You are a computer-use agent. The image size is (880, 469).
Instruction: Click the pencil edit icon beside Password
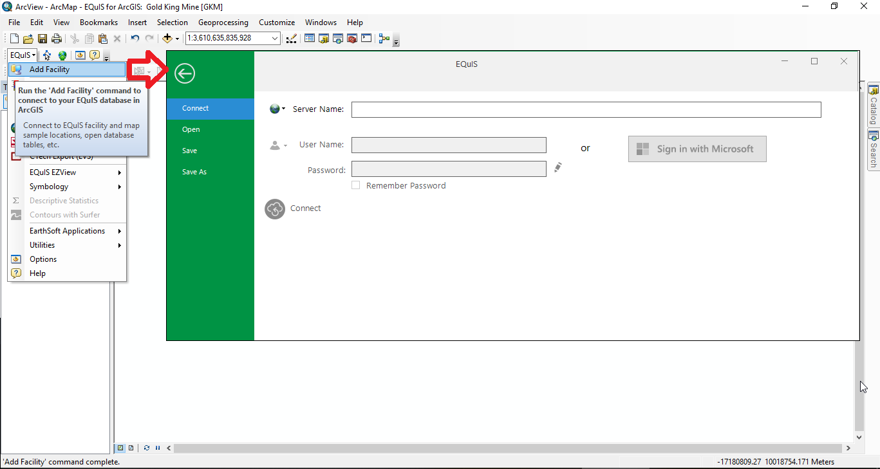point(558,167)
